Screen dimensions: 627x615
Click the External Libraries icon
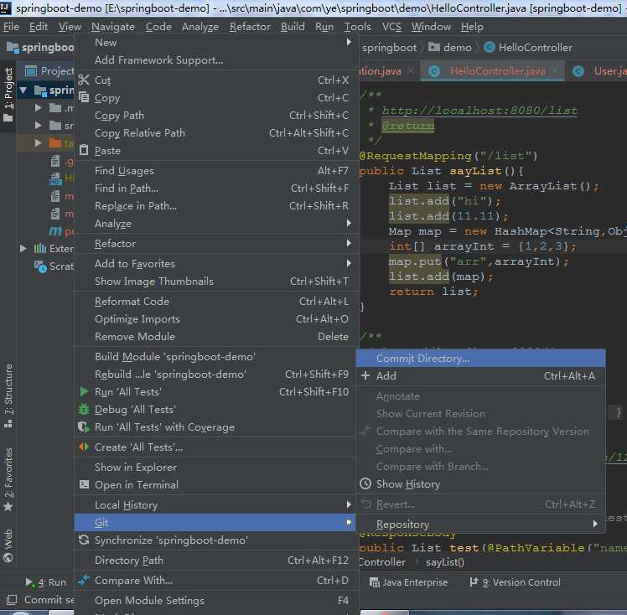(x=40, y=249)
